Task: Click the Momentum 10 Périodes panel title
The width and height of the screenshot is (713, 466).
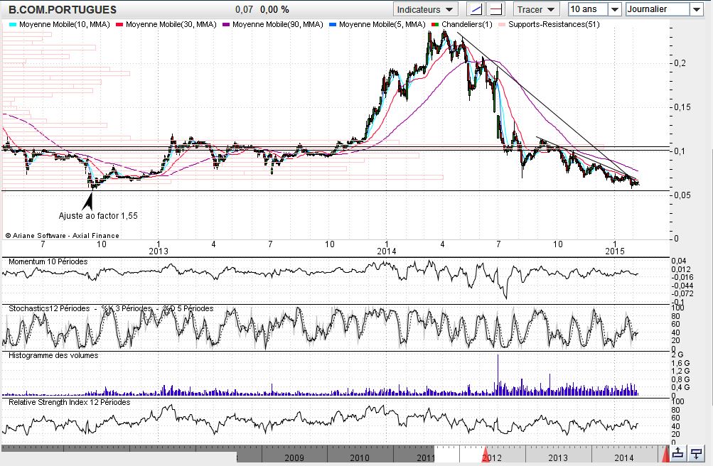Action: click(48, 261)
